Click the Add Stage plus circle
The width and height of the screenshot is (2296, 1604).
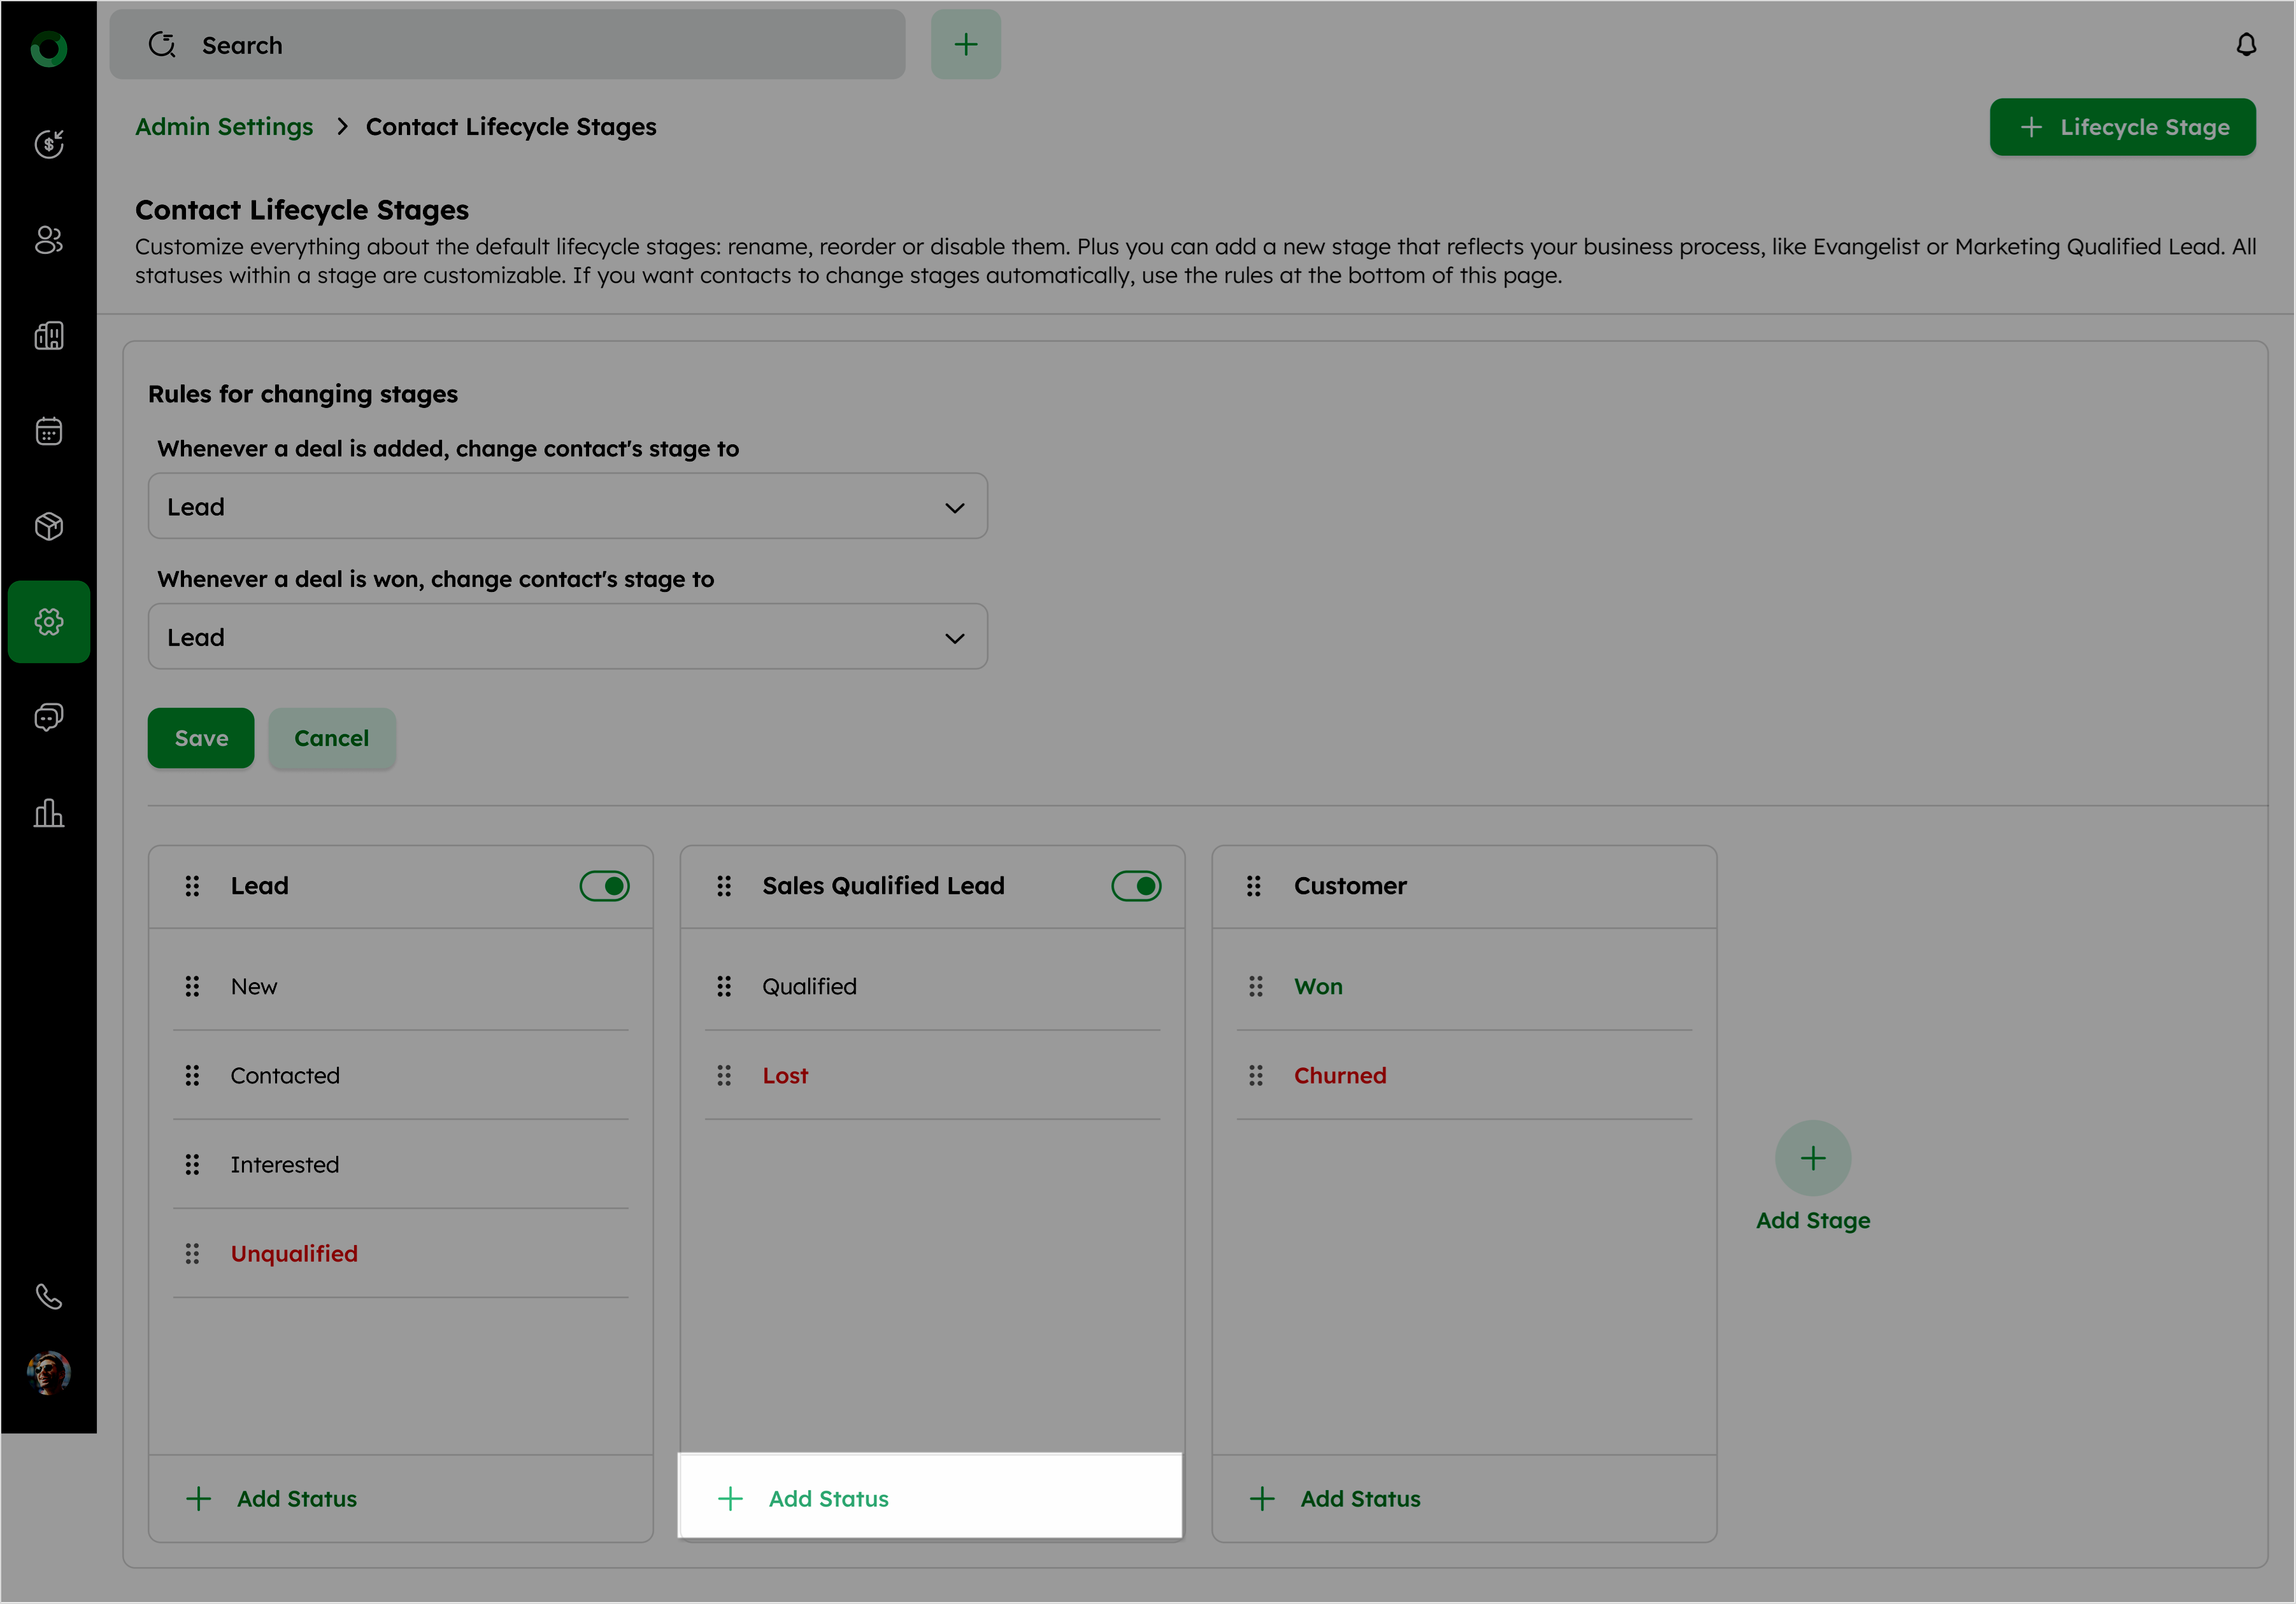(1812, 1158)
